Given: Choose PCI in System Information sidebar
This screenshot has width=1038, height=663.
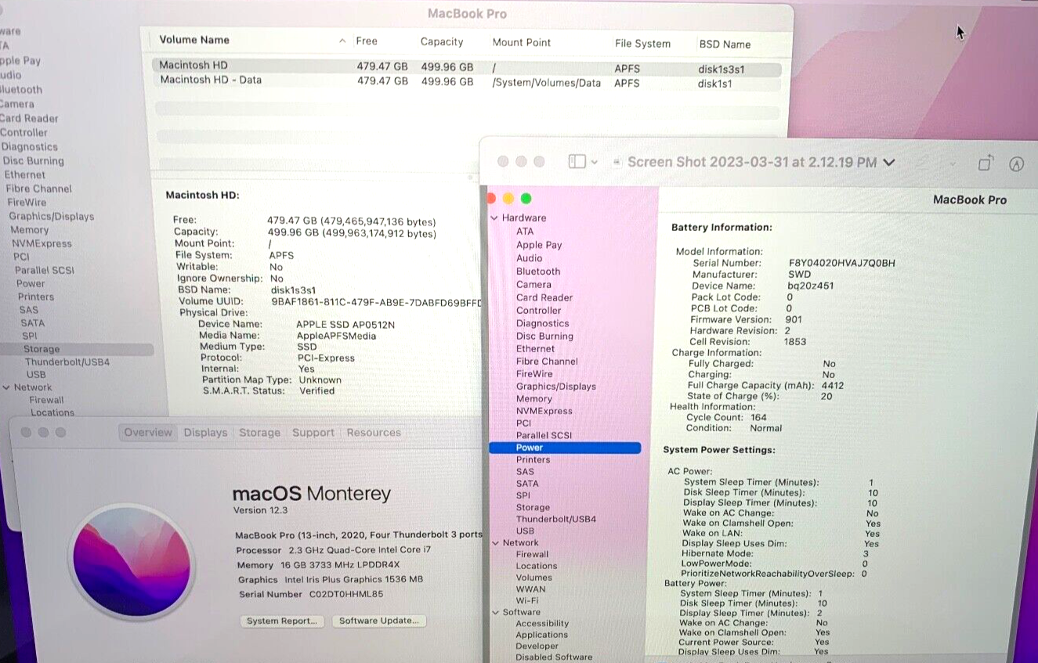Looking at the screenshot, I should pos(21,257).
